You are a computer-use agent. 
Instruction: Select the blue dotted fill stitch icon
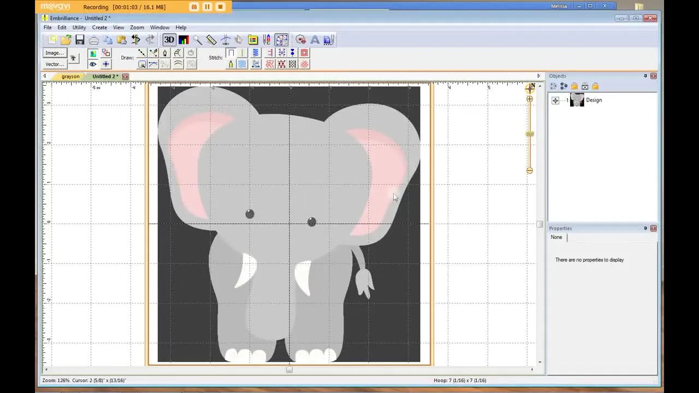pos(242,64)
